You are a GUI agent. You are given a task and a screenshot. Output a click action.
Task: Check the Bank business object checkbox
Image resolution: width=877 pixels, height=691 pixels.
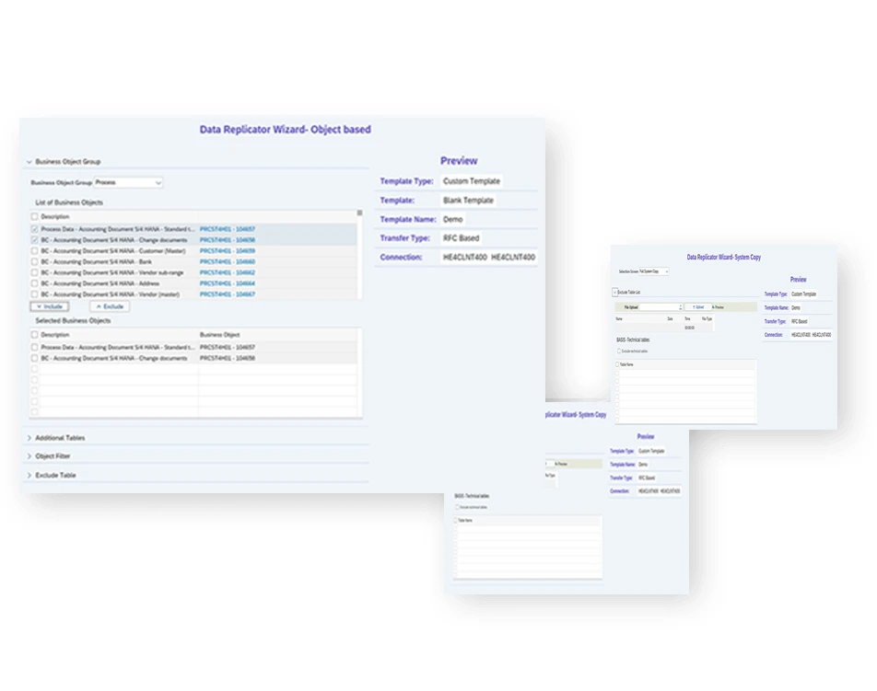pyautogui.click(x=33, y=263)
